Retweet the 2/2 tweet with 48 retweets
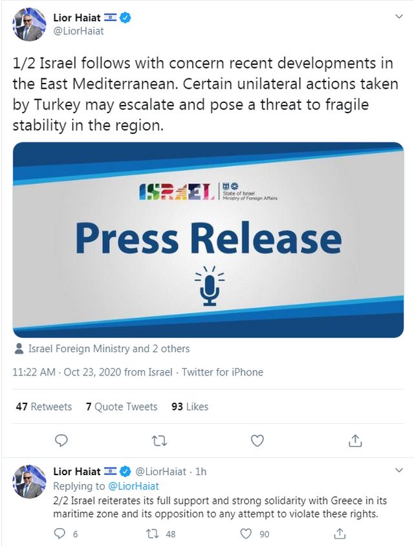 pyautogui.click(x=153, y=534)
